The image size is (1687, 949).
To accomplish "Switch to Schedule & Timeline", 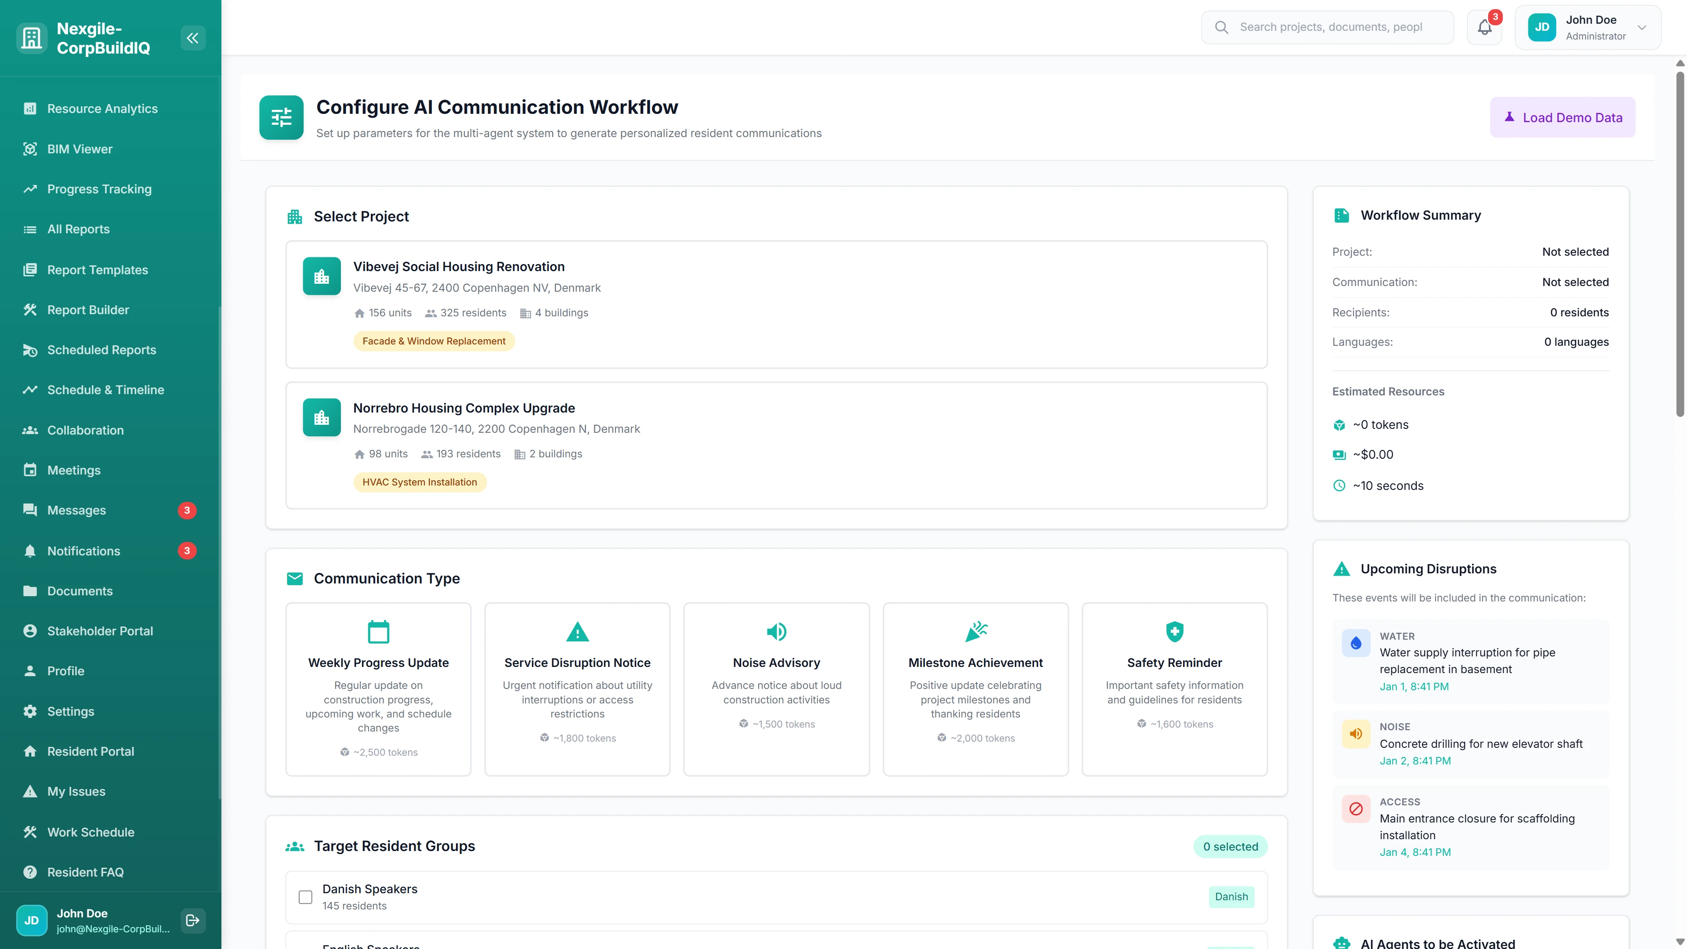I will [105, 390].
